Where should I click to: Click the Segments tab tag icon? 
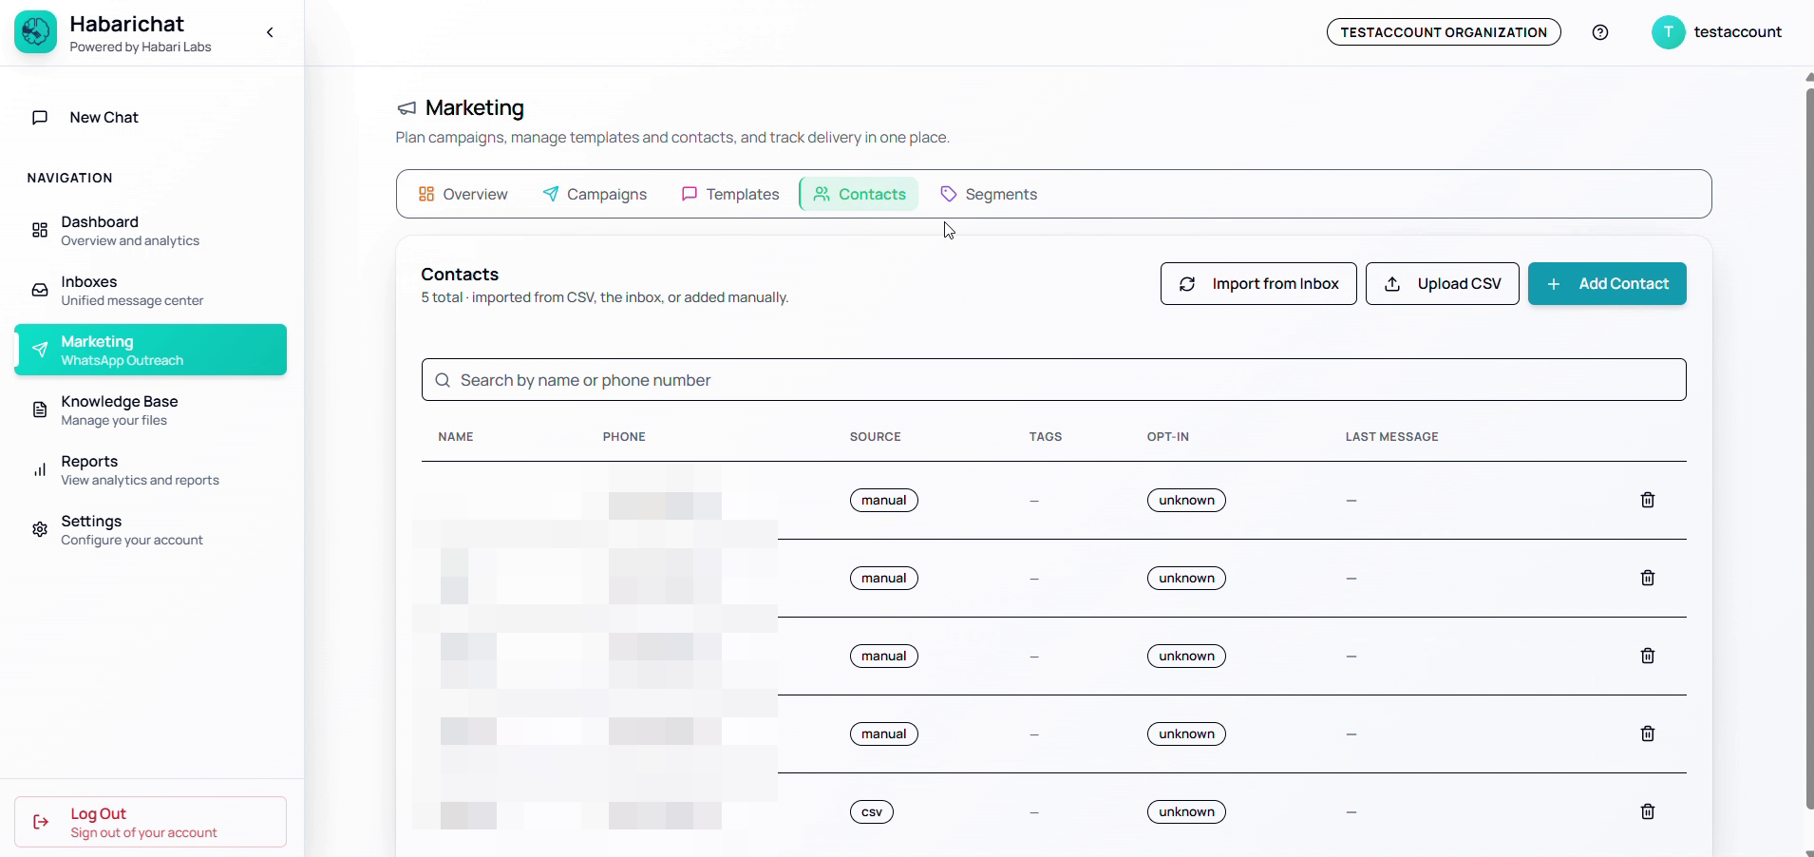pos(949,194)
